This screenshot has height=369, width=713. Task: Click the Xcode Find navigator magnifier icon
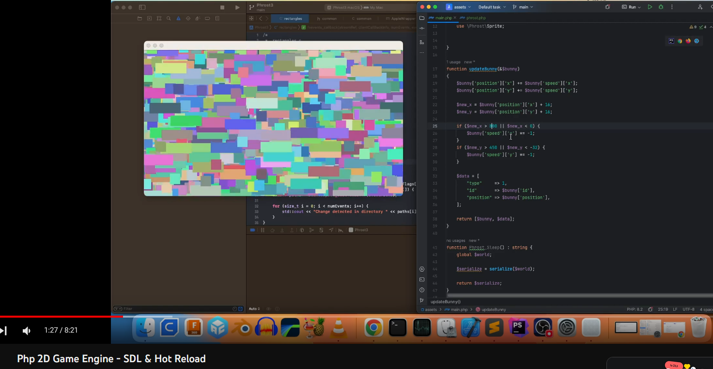point(169,18)
